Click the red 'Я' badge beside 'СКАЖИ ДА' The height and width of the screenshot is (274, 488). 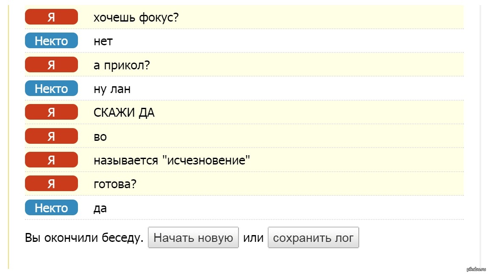pos(51,112)
